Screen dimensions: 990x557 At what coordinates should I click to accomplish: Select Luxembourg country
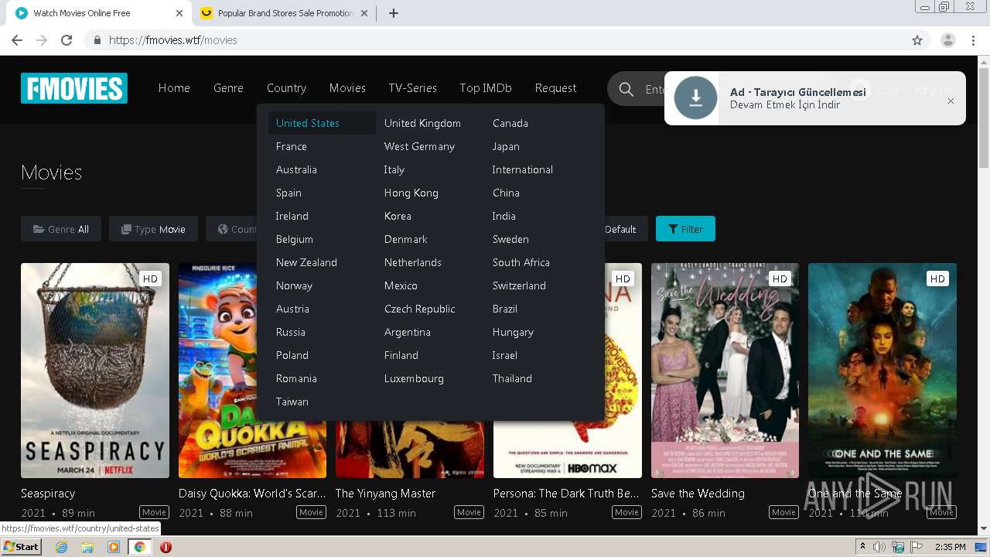414,378
